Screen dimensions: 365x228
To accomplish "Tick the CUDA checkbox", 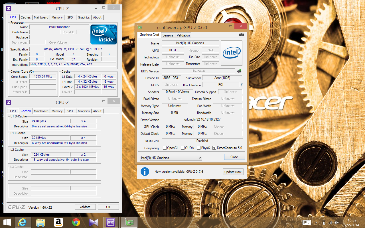I will 182,148.
